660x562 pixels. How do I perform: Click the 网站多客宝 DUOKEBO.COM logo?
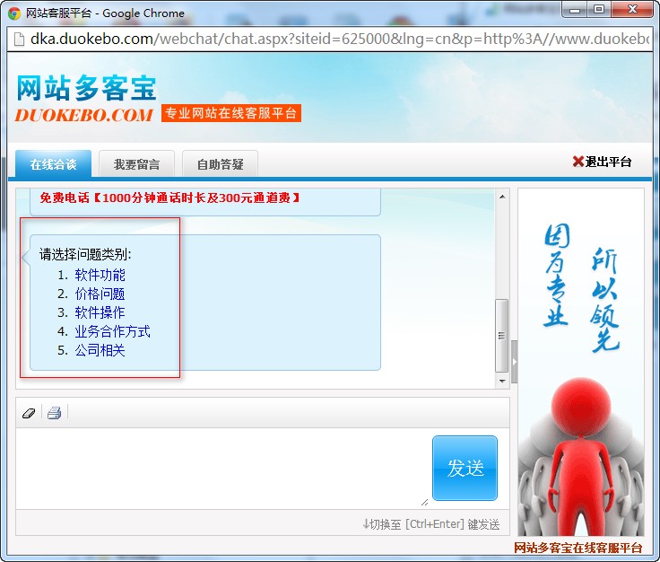pyautogui.click(x=86, y=99)
